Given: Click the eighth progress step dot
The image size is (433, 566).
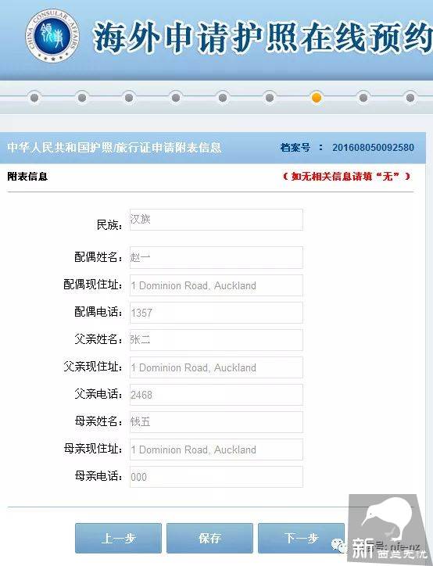Looking at the screenshot, I should [x=363, y=98].
